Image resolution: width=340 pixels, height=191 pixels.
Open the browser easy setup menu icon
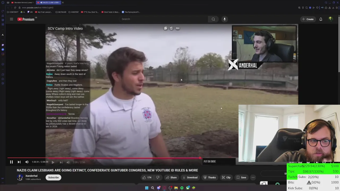(x=337, y=8)
